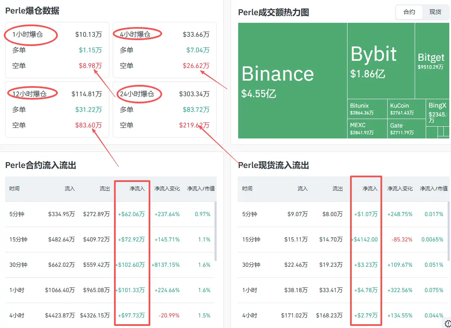Click the +$101.33万 net inflow cell
The image size is (451, 328).
point(130,290)
